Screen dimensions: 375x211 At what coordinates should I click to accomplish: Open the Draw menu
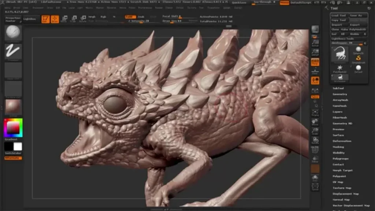[50, 8]
